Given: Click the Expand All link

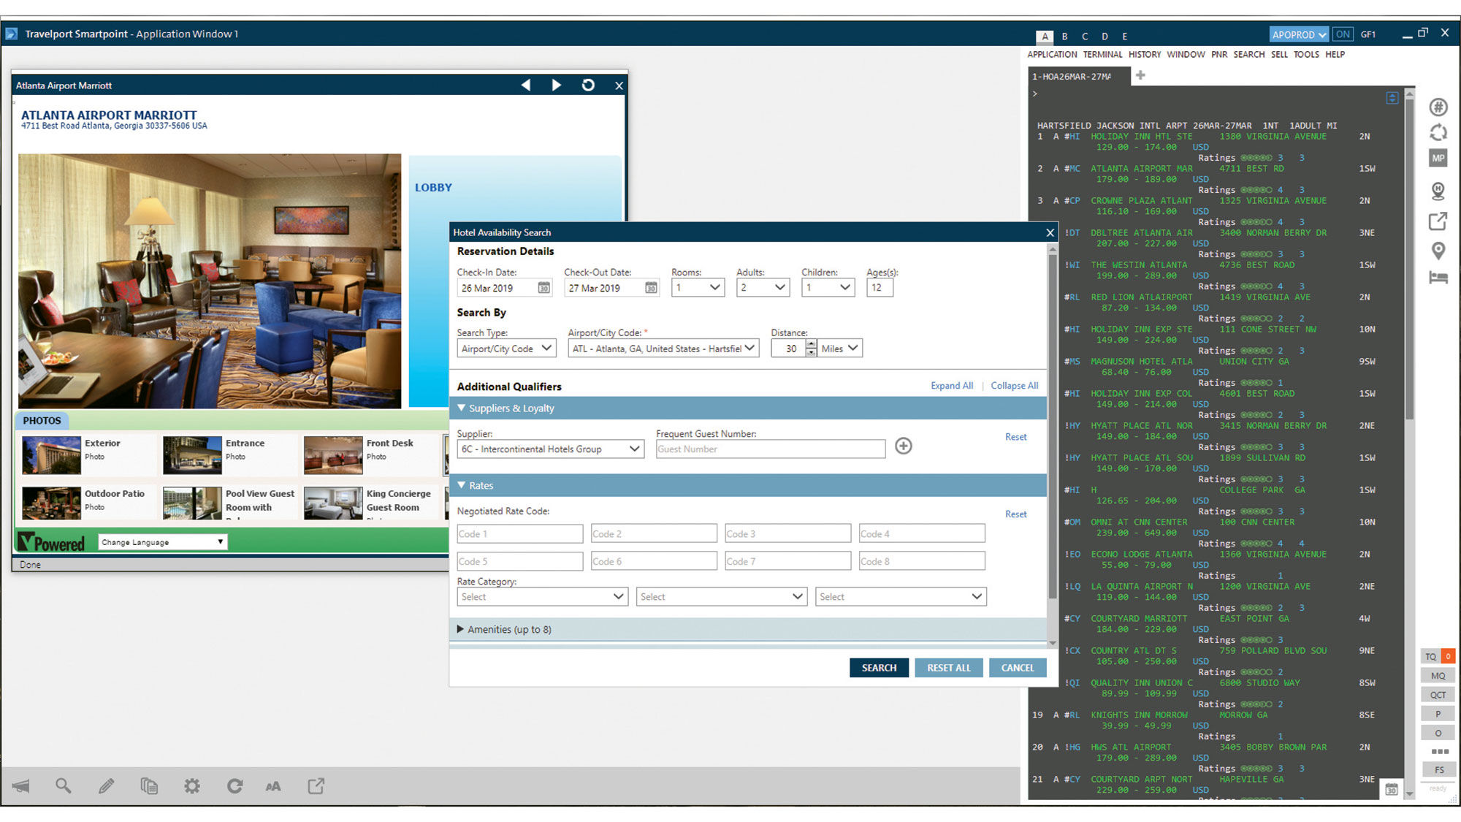Looking at the screenshot, I should 951,386.
